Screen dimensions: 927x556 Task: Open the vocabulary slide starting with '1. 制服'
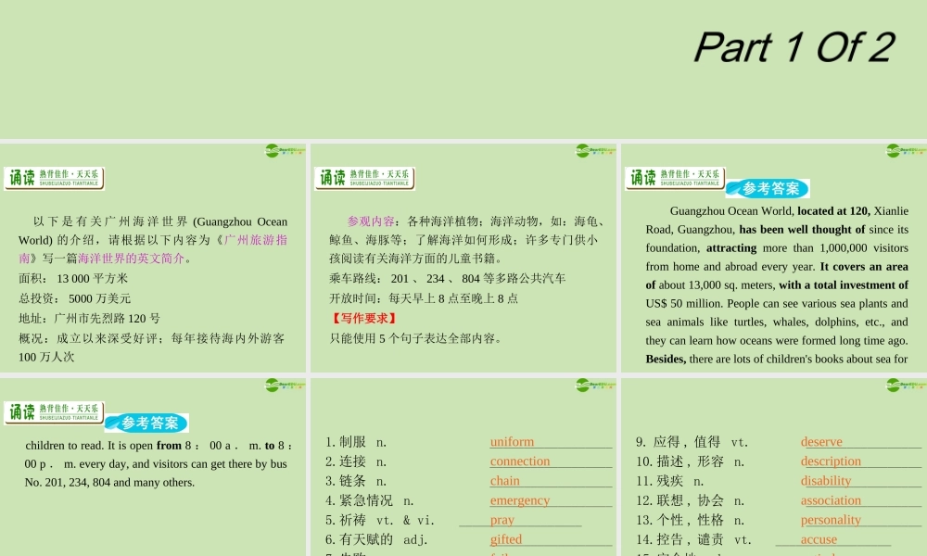point(463,467)
